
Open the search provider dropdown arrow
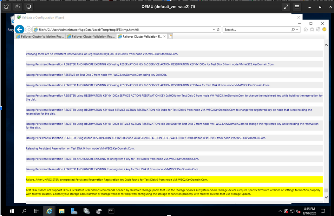pos(297,29)
